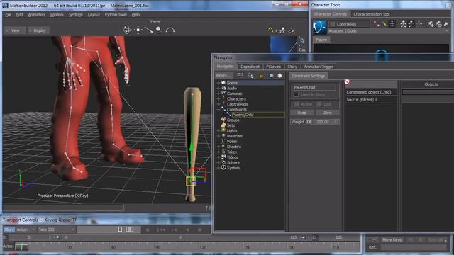Click the Constrained object (Child) row

[x=371, y=92]
